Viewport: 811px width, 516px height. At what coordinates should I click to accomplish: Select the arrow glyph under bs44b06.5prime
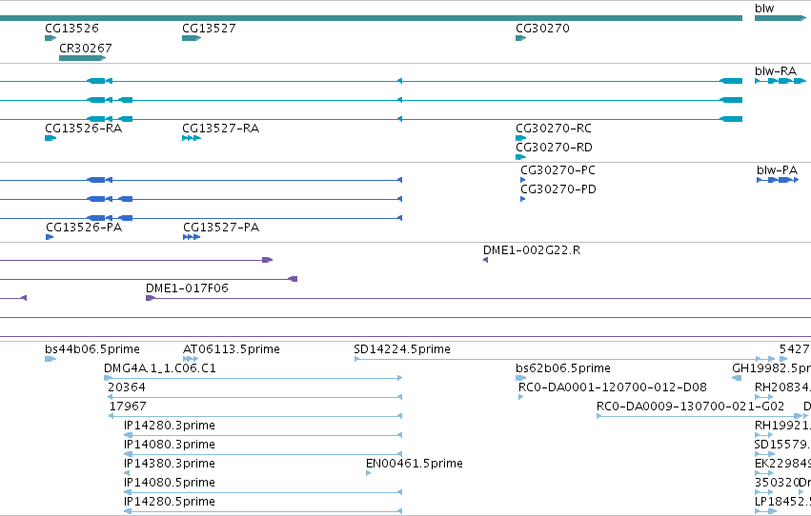(x=51, y=359)
